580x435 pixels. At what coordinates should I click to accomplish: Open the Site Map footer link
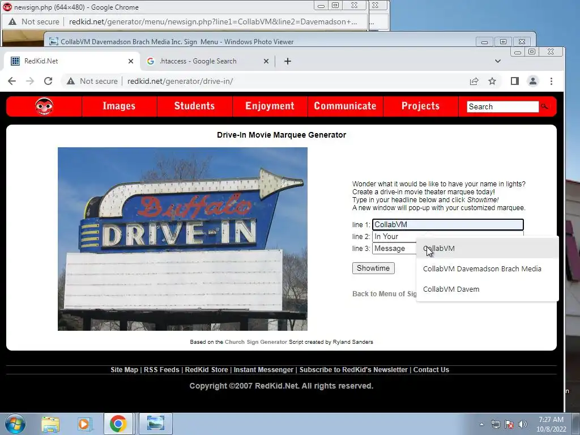124,369
